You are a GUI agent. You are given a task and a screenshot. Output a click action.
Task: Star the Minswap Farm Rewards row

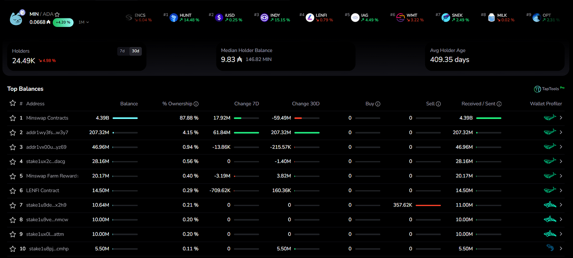pyautogui.click(x=13, y=176)
